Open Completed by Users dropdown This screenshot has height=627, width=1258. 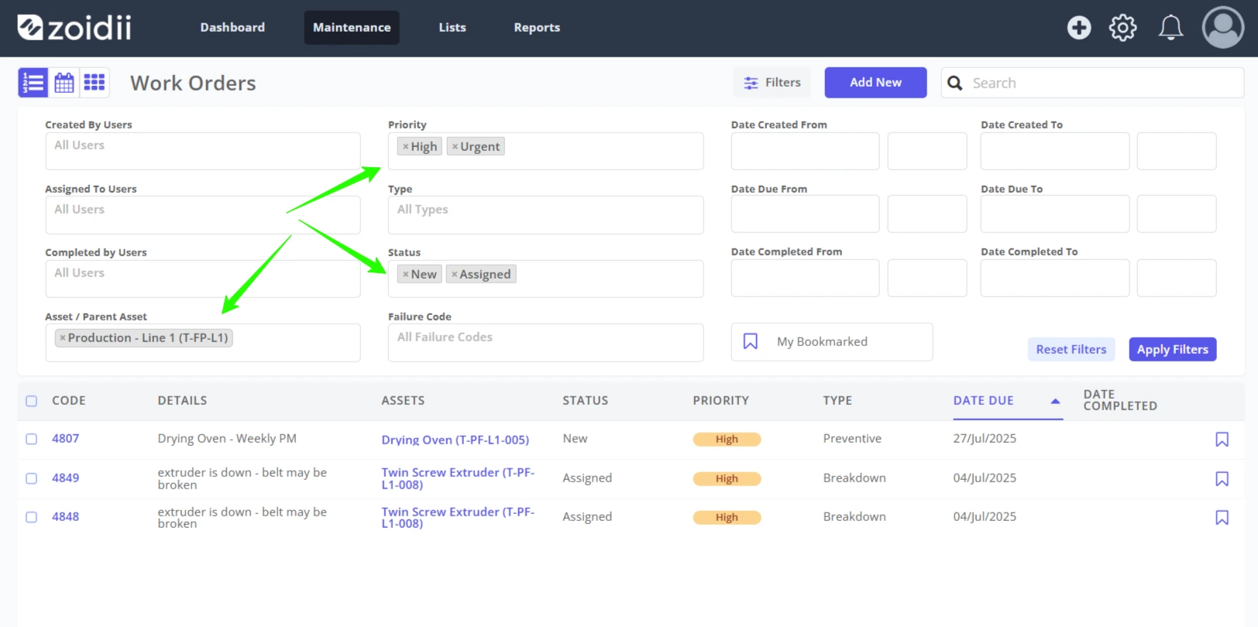(x=203, y=279)
